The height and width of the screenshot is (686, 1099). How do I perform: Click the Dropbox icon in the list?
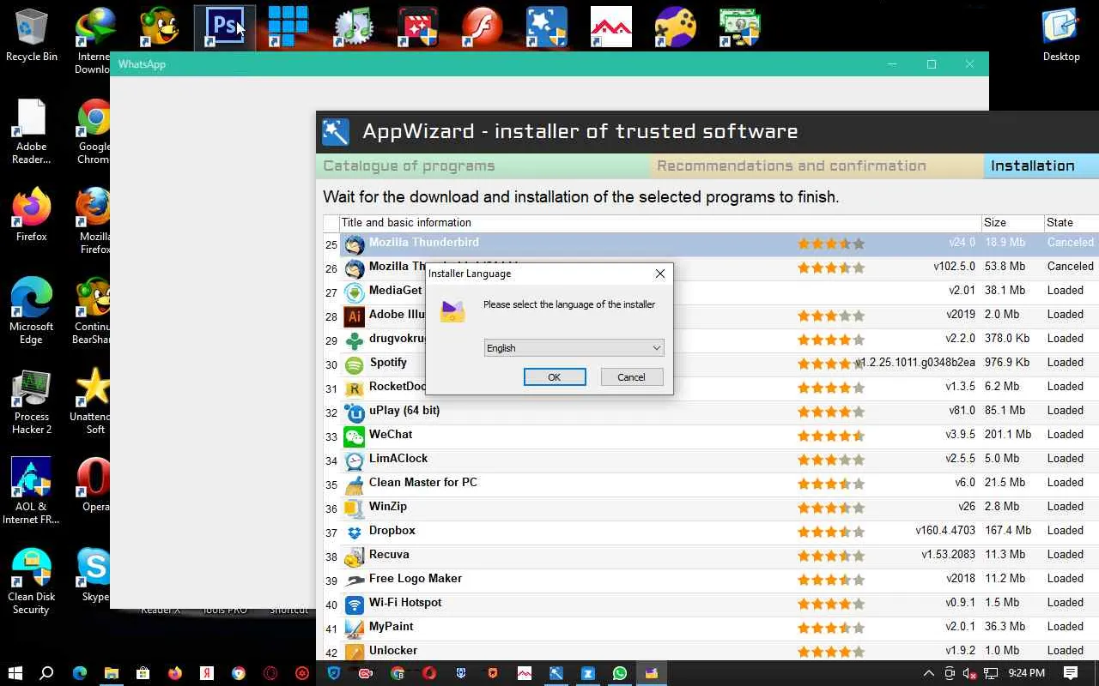pos(355,533)
